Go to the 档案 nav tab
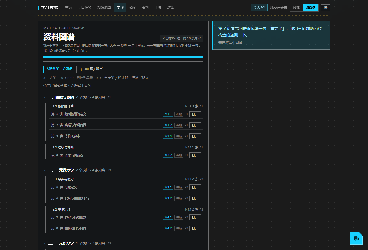Screen dimensions: 368x250 133,8
